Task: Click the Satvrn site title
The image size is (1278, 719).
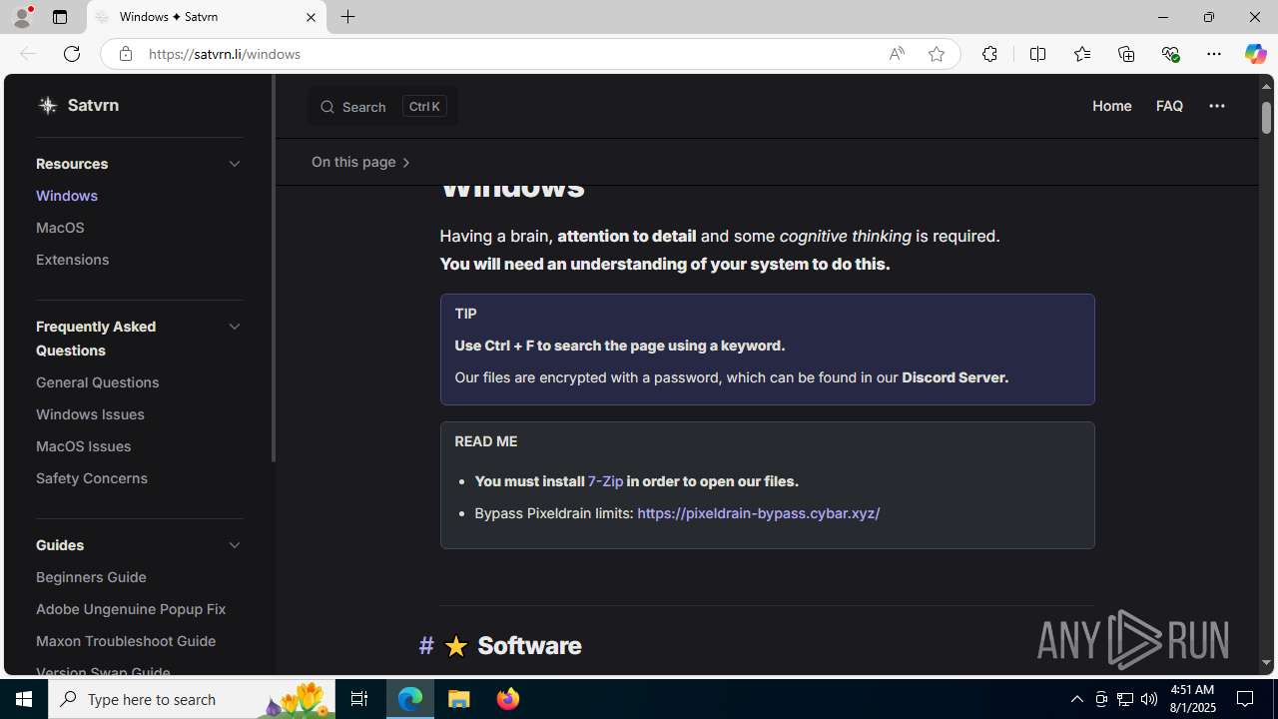Action: pyautogui.click(x=93, y=105)
